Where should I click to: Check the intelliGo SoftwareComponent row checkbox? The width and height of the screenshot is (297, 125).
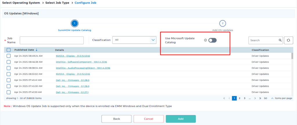pos(9,62)
